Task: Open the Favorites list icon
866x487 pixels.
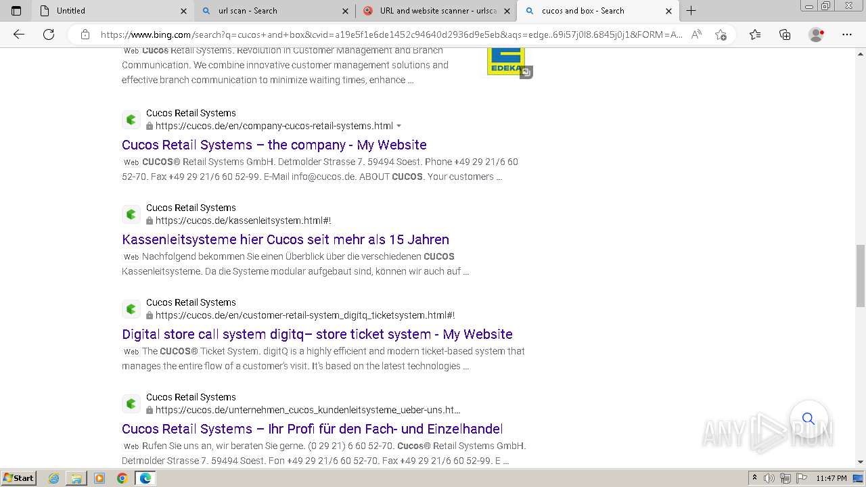Action: (755, 34)
